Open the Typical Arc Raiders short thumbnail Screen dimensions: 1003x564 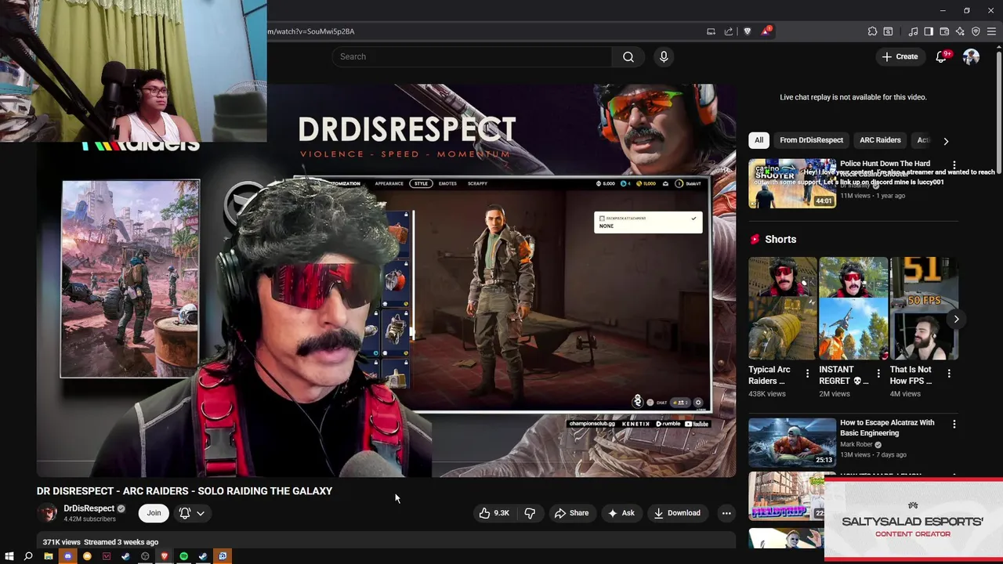tap(782, 309)
